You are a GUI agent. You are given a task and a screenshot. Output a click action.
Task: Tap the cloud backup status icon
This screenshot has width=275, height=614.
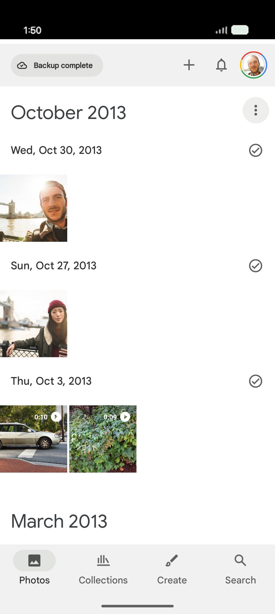[22, 65]
